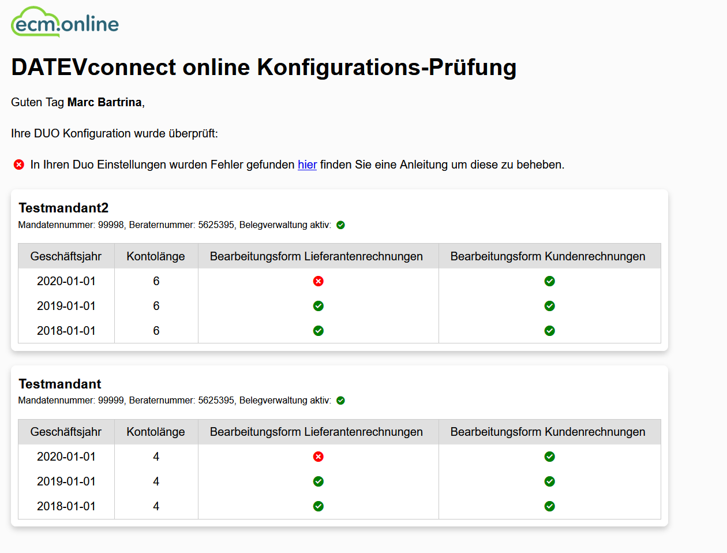Click 2020-01-01 cell in Testmandant2 table

[x=66, y=281]
